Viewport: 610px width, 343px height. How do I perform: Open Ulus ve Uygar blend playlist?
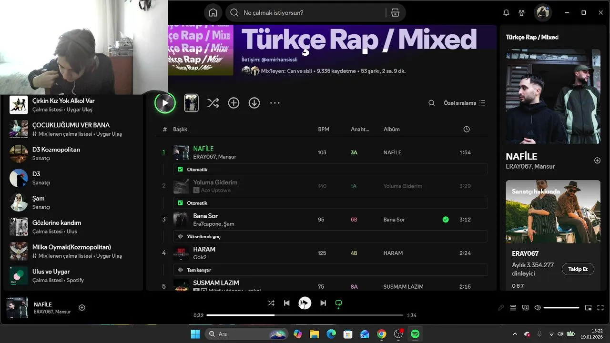74,275
